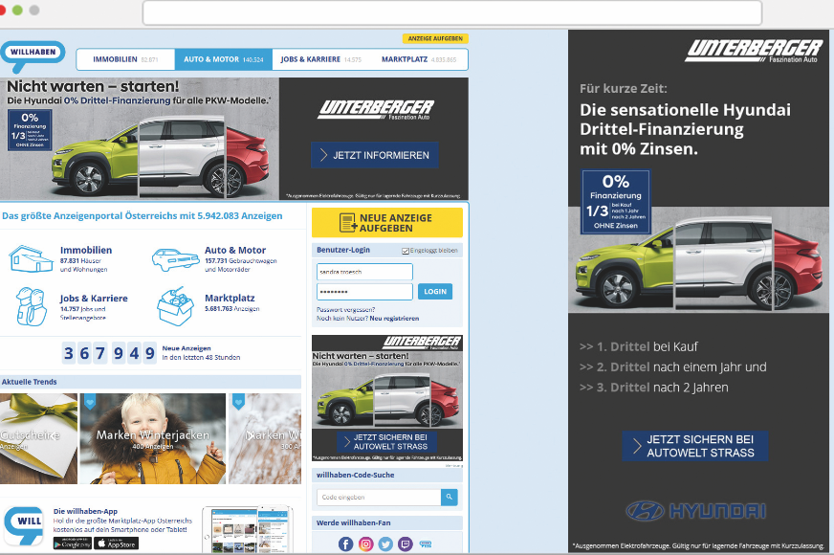This screenshot has width=834, height=555.
Task: Click the macOS green maximize button
Action: pyautogui.click(x=17, y=11)
